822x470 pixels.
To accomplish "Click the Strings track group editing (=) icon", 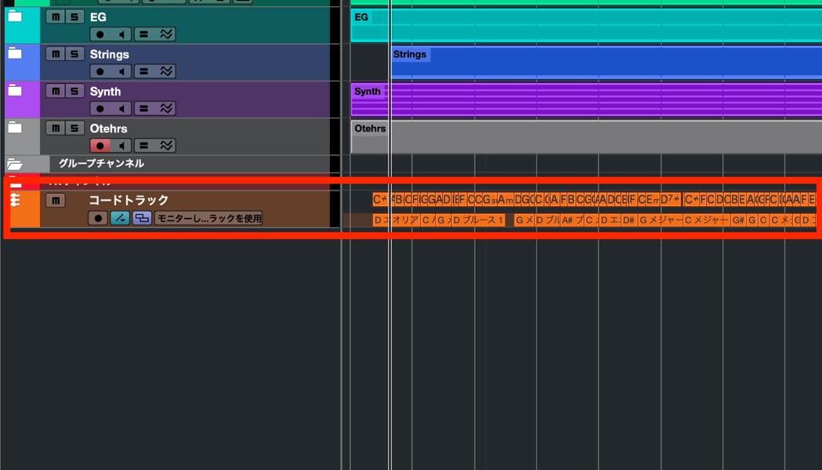I will pyautogui.click(x=143, y=71).
